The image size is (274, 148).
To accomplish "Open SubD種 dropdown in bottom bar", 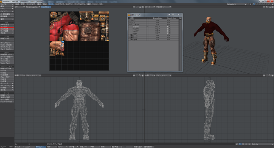I will 73,147.
